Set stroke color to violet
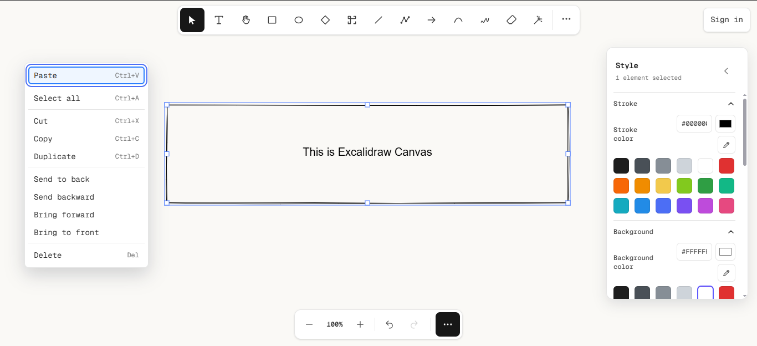Viewport: 757px width, 346px height. [684, 206]
